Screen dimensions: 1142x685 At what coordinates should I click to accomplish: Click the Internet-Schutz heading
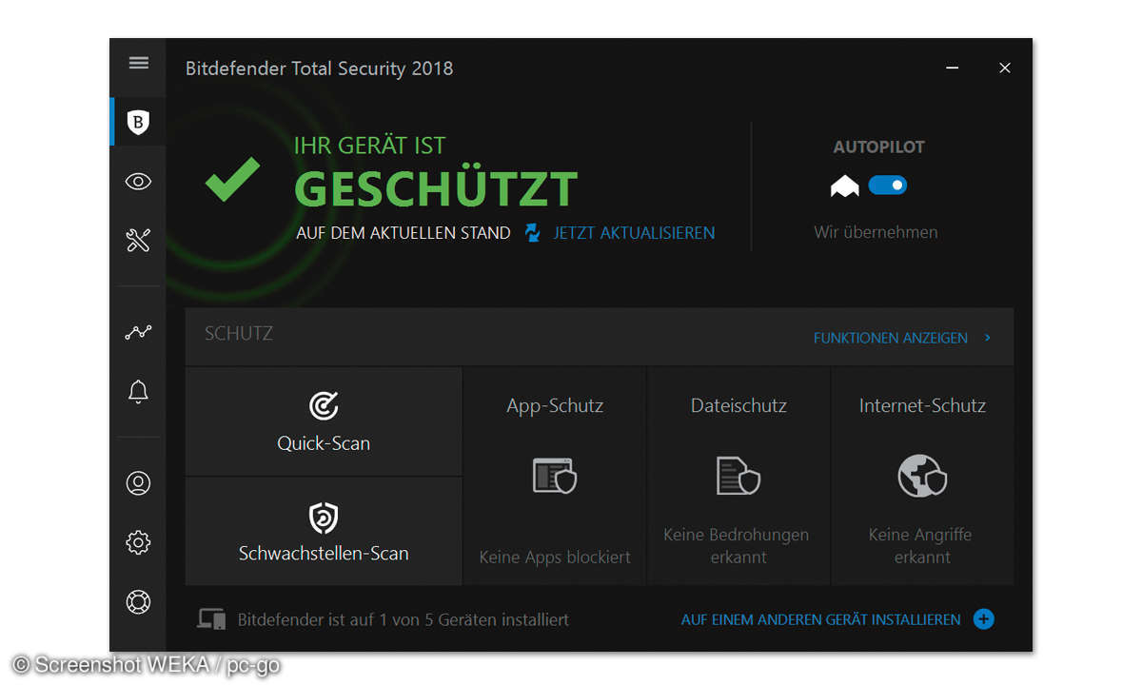922,405
